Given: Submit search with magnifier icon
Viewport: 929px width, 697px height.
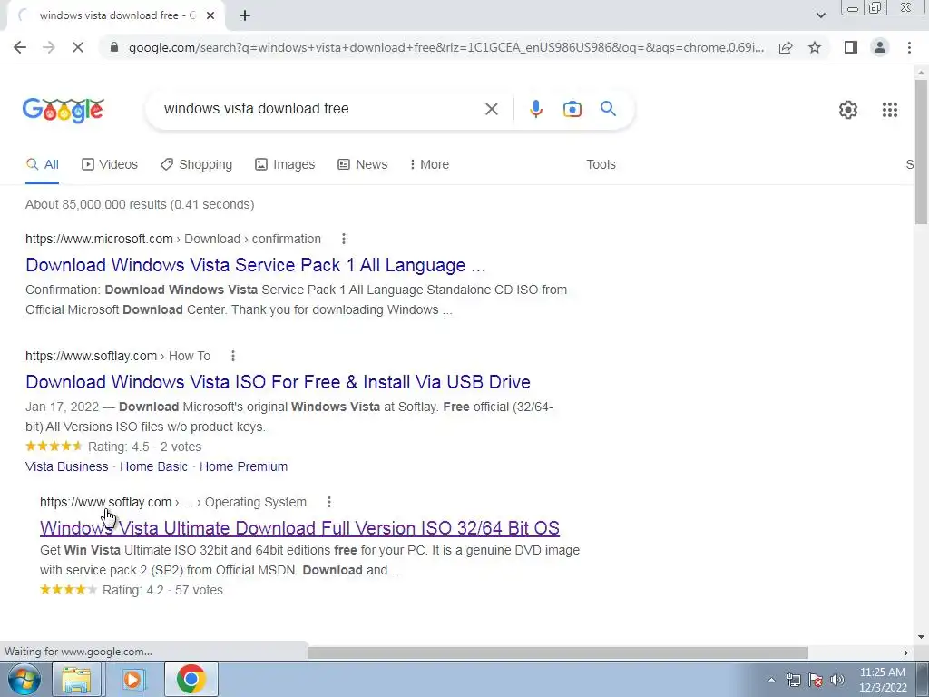Looking at the screenshot, I should pyautogui.click(x=608, y=109).
